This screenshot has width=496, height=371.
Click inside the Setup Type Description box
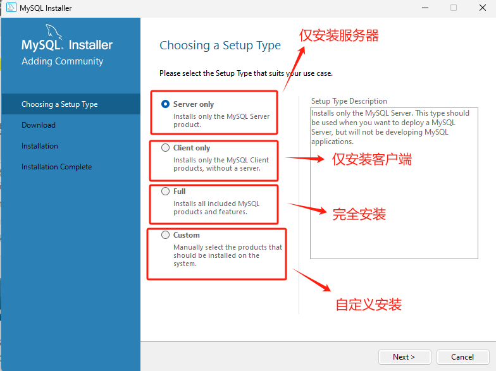click(394, 183)
